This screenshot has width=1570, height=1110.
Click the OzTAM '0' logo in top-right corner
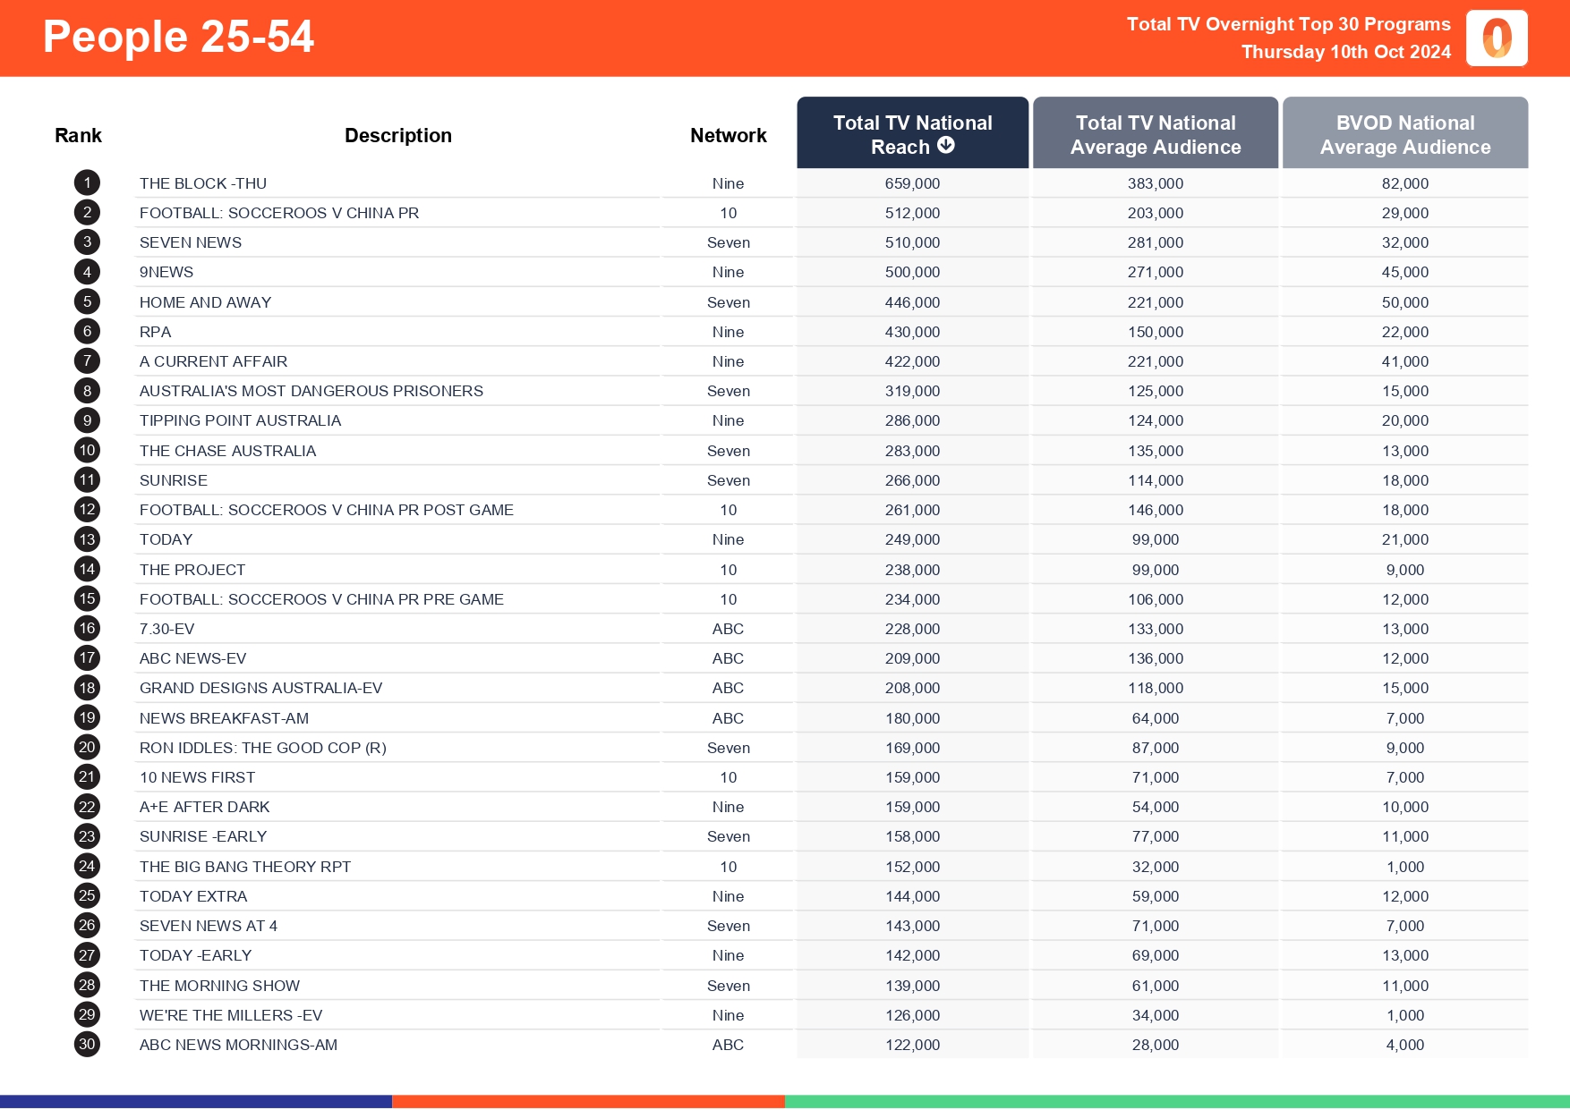point(1496,38)
